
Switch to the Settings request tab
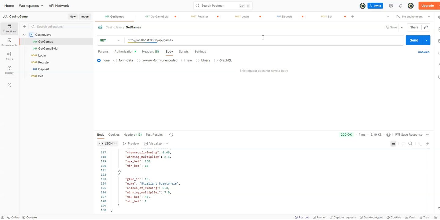click(200, 52)
